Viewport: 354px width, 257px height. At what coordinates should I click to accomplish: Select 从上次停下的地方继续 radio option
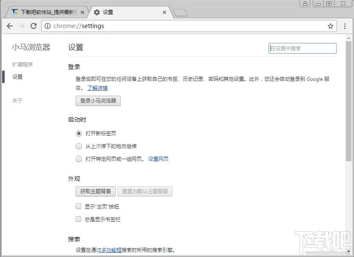click(x=79, y=146)
